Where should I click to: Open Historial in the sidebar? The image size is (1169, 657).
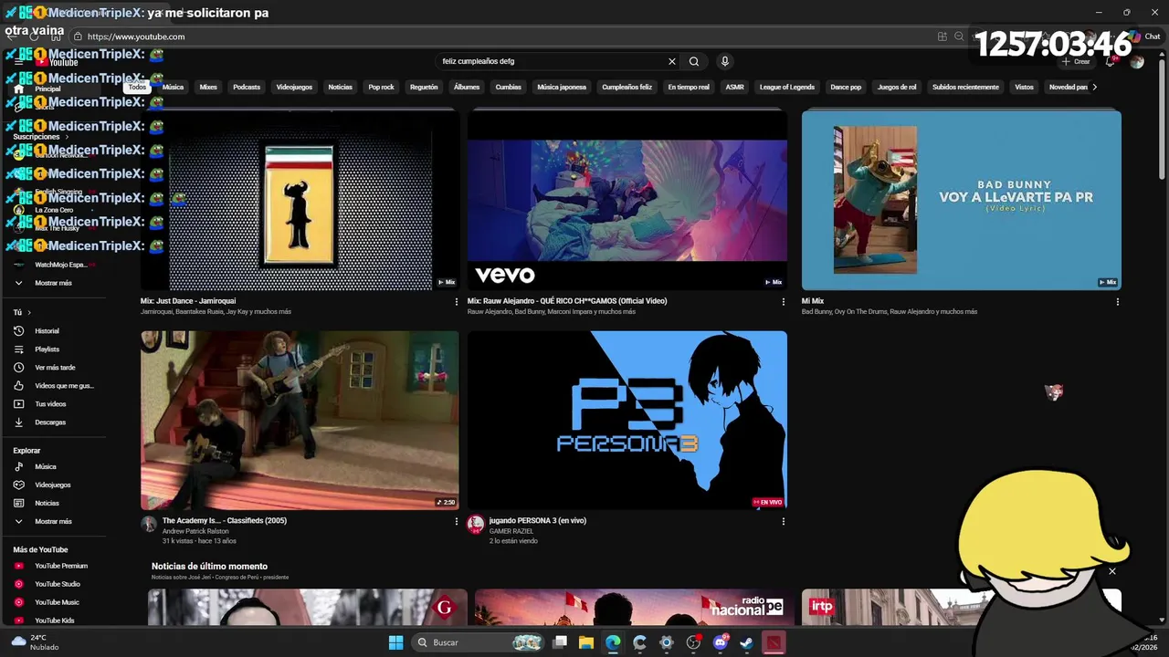47,331
